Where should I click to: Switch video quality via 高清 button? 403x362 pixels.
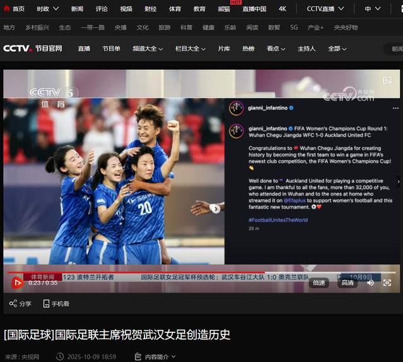click(x=348, y=283)
